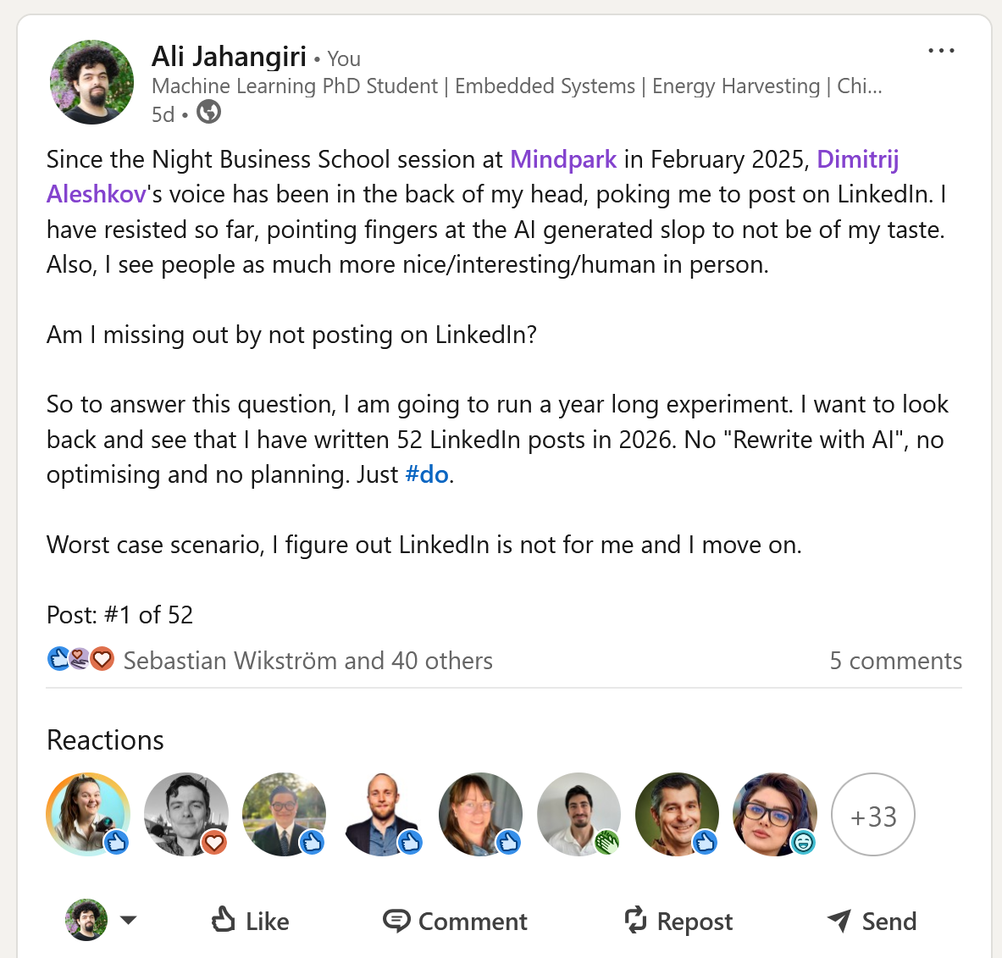Click Ali Jahangiri's post author avatar
This screenshot has width=1002, height=958.
pos(91,82)
